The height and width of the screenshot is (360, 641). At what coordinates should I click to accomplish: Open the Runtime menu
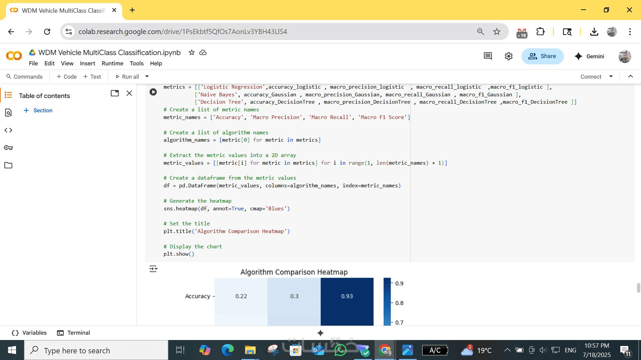point(112,63)
